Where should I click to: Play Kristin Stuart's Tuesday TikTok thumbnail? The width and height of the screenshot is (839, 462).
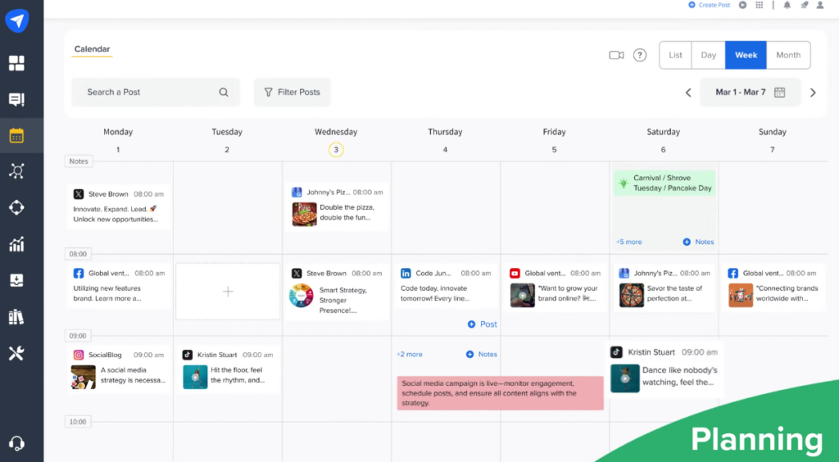[195, 377]
